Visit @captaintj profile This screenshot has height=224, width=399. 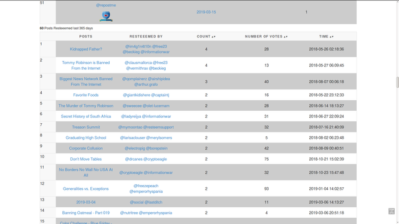point(160,95)
